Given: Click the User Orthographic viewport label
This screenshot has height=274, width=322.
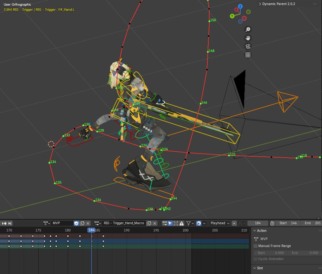Looking at the screenshot, I should click(x=17, y=4).
